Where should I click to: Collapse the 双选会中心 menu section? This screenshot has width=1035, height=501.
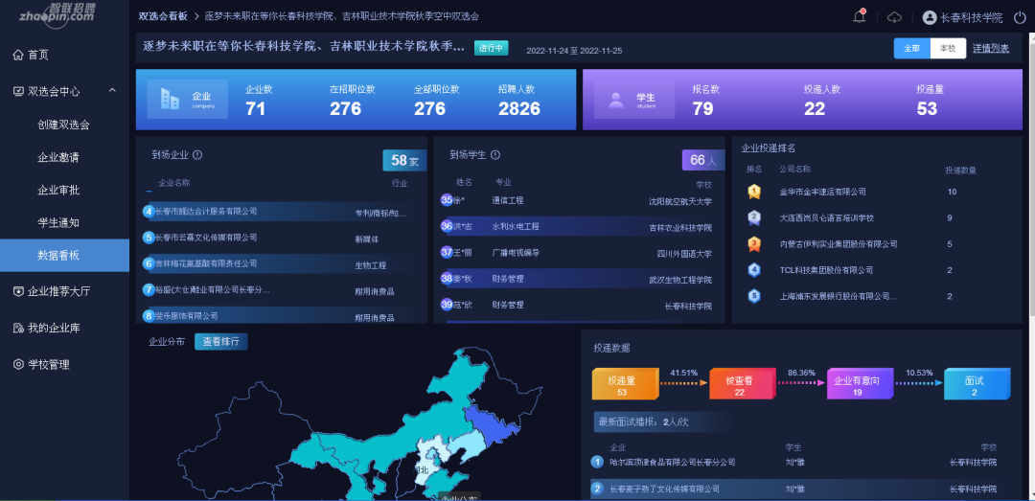pyautogui.click(x=112, y=91)
